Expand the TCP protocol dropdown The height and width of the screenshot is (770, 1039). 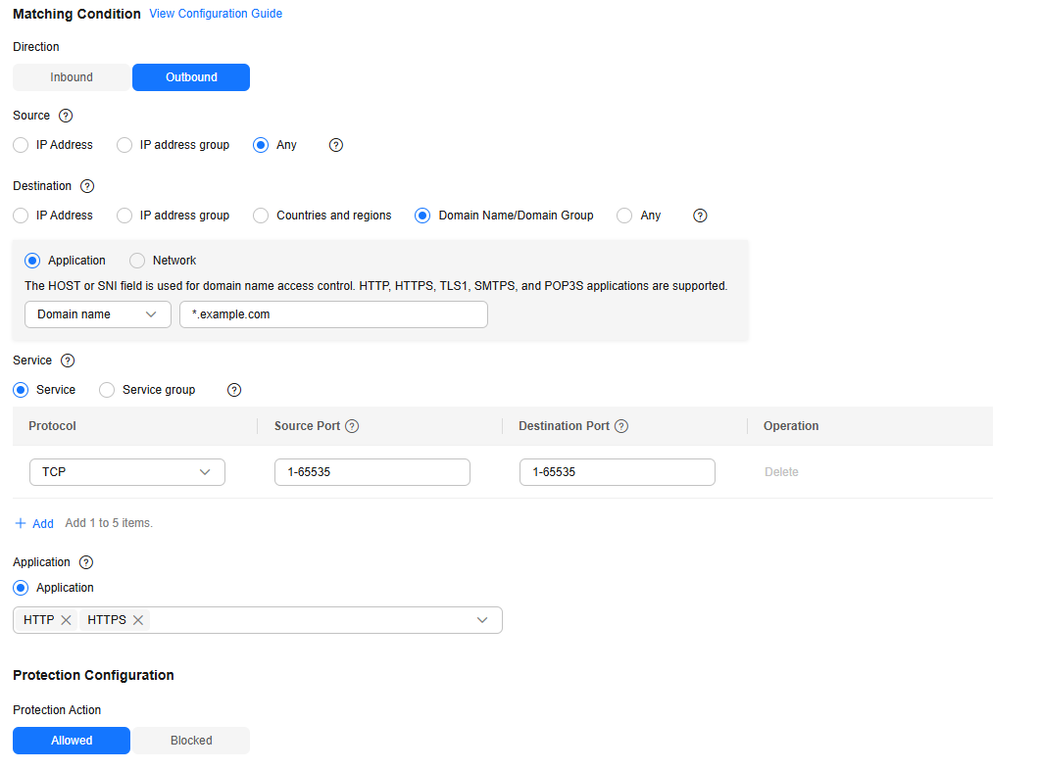tap(127, 472)
